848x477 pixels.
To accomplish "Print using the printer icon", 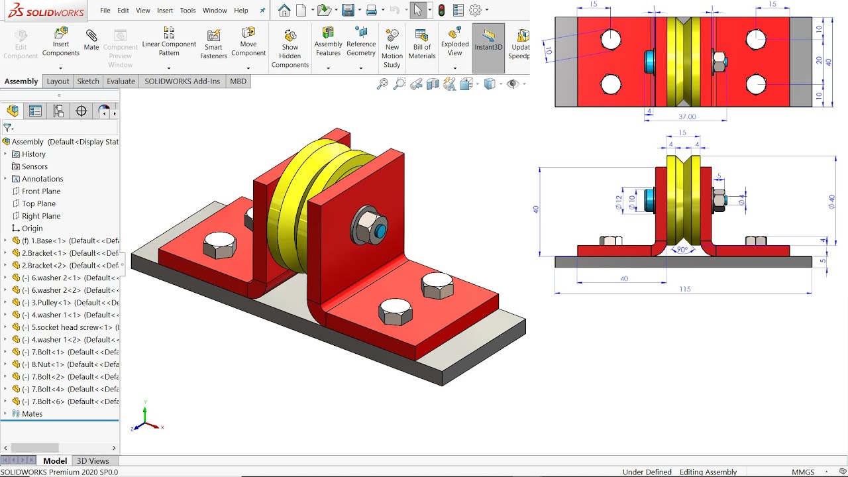I will click(372, 10).
